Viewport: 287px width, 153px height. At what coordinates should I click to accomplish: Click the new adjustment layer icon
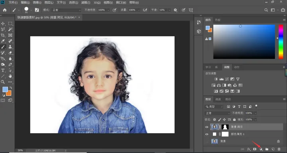pos(261,149)
